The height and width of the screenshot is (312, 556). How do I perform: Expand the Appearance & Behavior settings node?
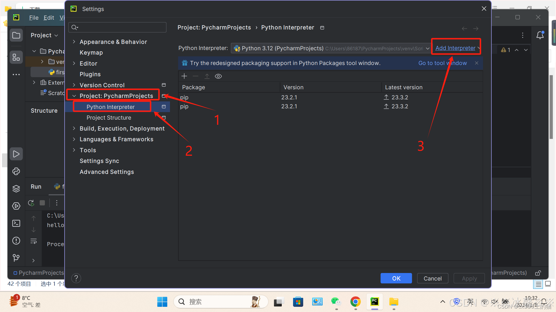(74, 42)
